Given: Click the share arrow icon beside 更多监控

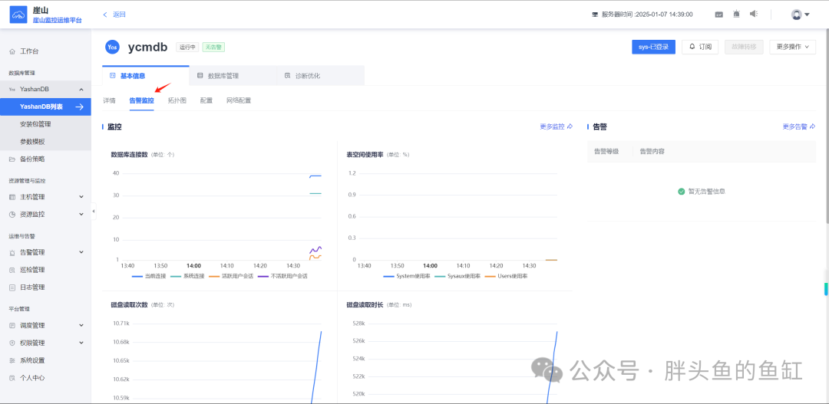Looking at the screenshot, I should 570,126.
